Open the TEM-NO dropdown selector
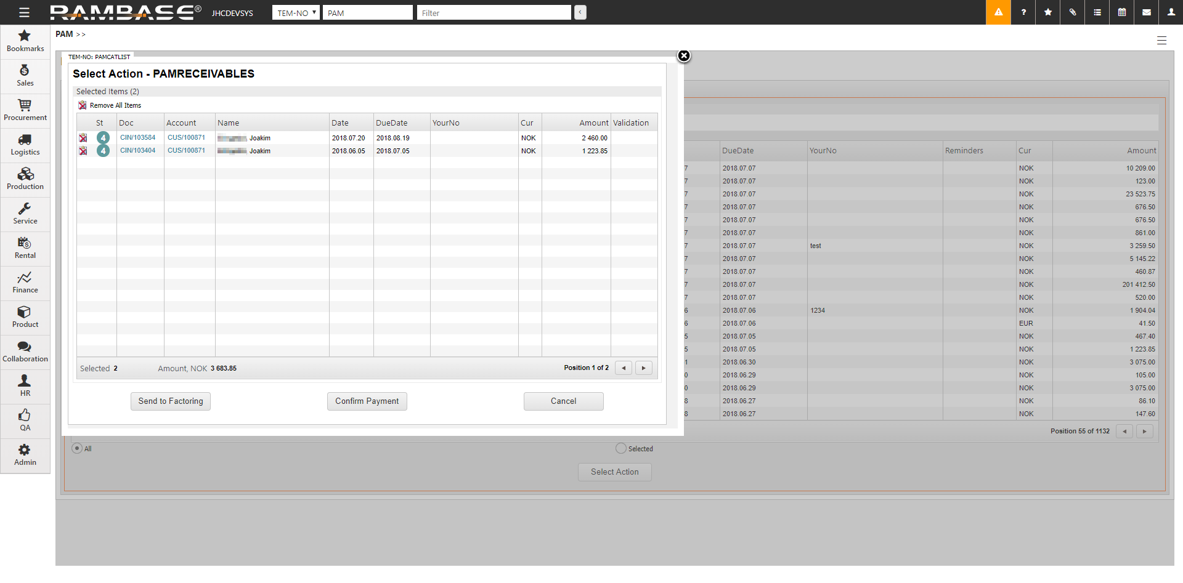Viewport: 1183px width, 583px height. coord(296,12)
